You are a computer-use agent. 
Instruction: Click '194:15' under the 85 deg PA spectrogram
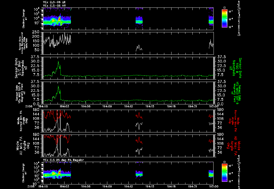tap(150, 186)
